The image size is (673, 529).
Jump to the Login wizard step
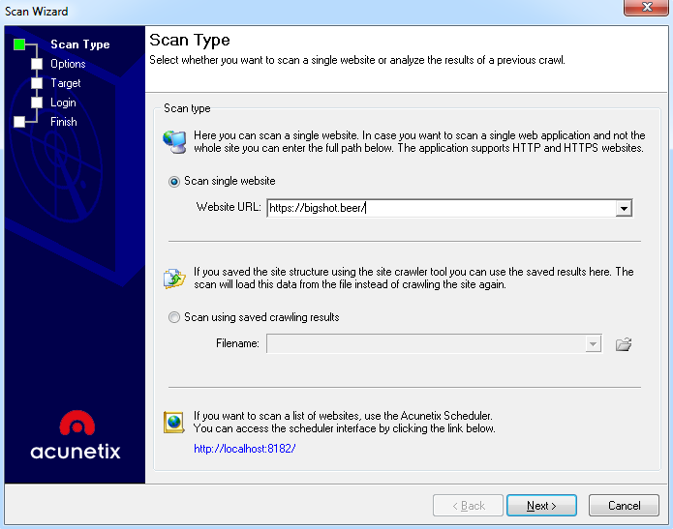(63, 103)
